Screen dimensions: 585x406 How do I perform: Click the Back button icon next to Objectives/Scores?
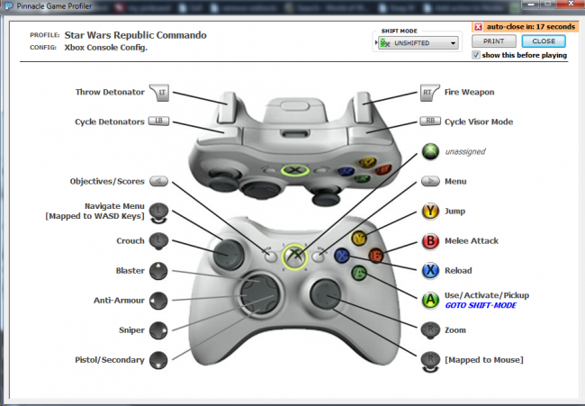(x=159, y=181)
